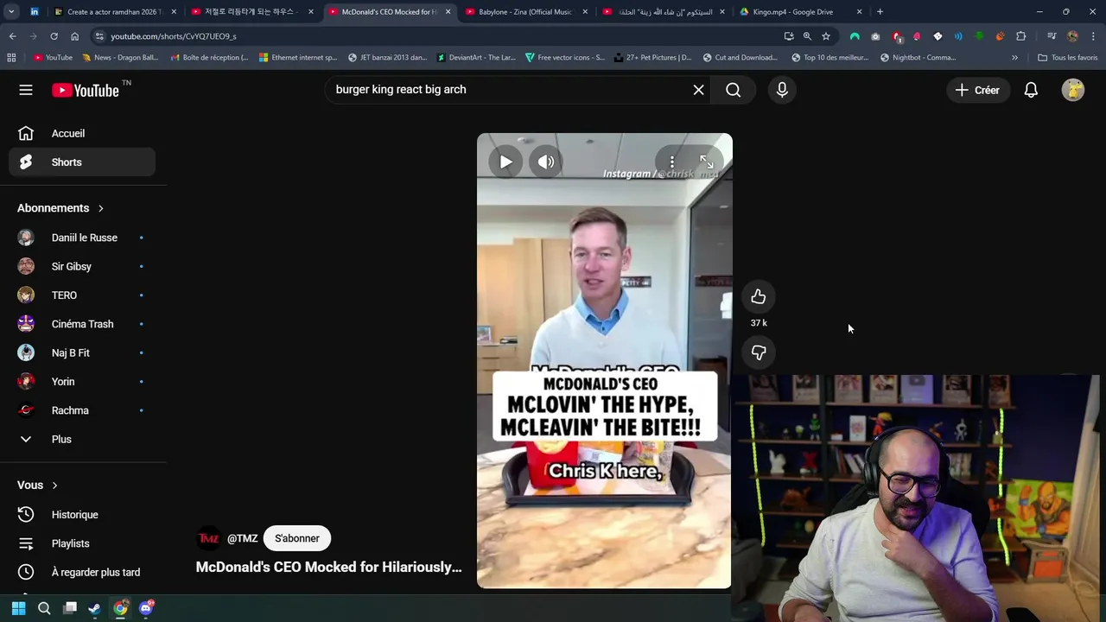Open Naj B Fit subscription

82,352
